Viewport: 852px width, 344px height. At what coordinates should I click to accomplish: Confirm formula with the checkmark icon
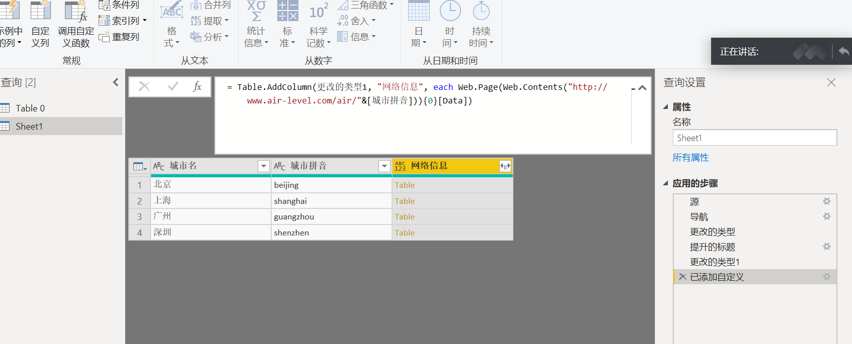pos(173,86)
